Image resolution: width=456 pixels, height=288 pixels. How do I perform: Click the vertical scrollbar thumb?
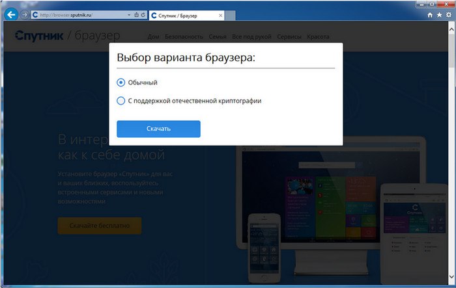[451, 51]
